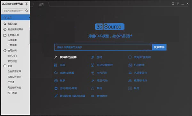The height and width of the screenshot is (116, 192).
Task: Click the 其他 grid icon
Action: [130, 88]
